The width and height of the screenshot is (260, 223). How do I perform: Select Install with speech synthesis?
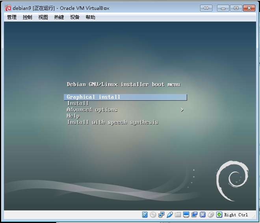[113, 122]
